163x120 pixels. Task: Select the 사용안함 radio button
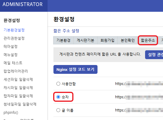[x=58, y=84]
